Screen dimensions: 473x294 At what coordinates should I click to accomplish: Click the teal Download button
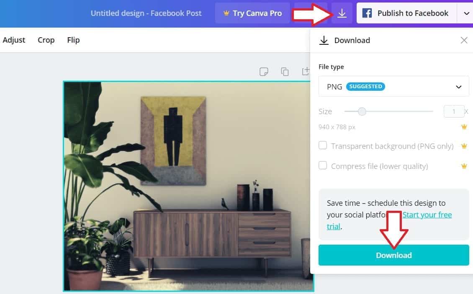[393, 256]
